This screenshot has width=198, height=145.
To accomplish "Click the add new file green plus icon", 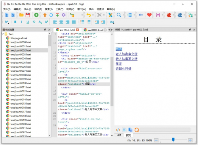I will click(36, 15).
